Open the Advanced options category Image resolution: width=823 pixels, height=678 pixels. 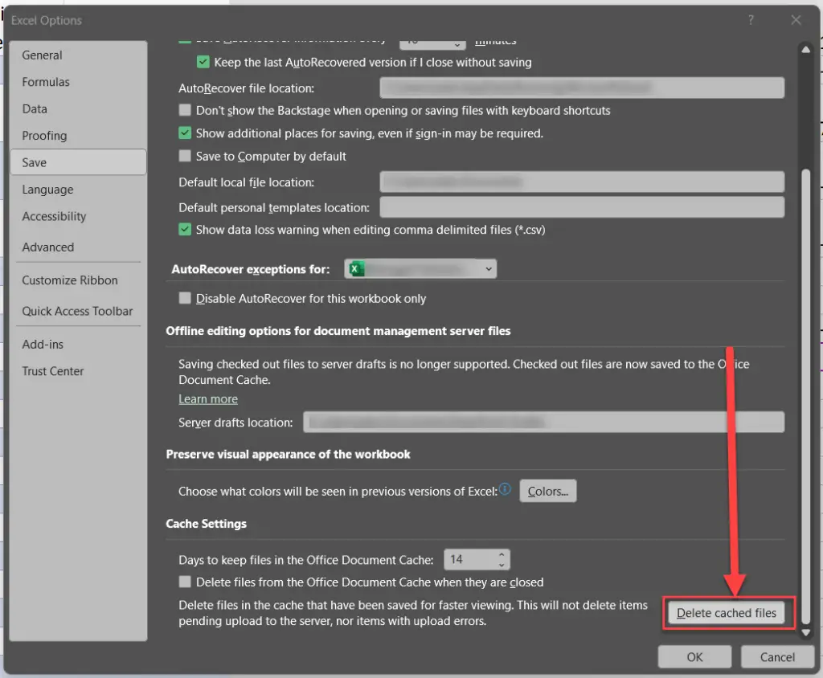(x=47, y=247)
